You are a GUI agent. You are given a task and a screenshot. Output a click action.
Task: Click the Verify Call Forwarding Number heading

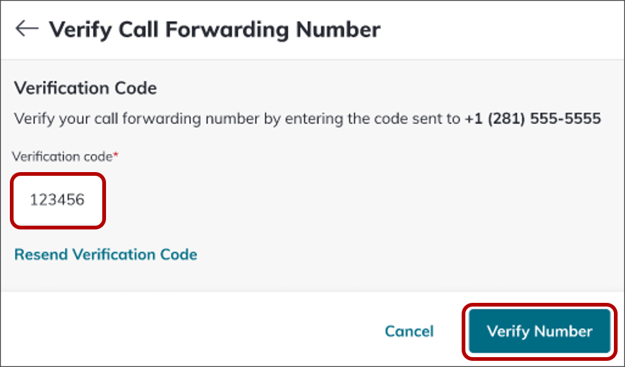(x=215, y=28)
